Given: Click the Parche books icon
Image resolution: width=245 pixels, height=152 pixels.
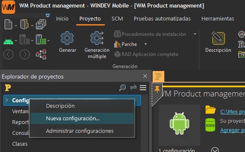Looking at the screenshot, I should 117,44.
